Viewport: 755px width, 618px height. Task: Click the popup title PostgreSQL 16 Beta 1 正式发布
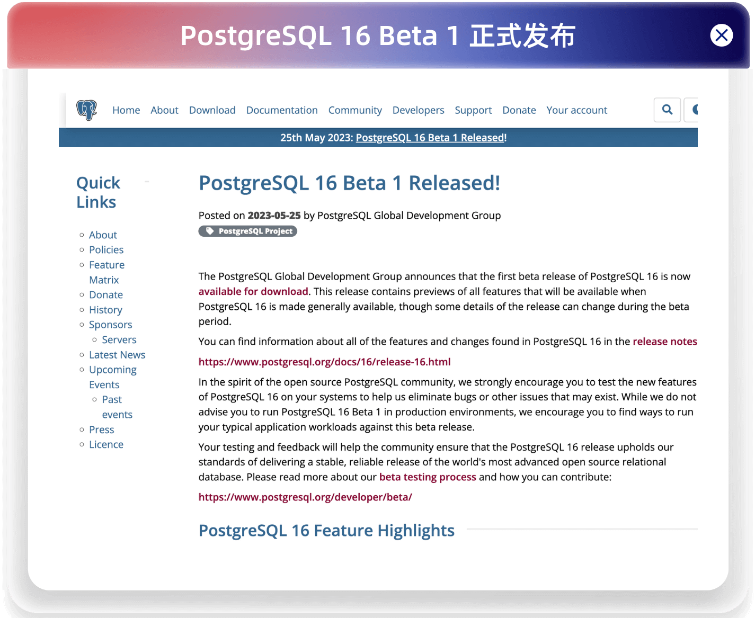[378, 36]
